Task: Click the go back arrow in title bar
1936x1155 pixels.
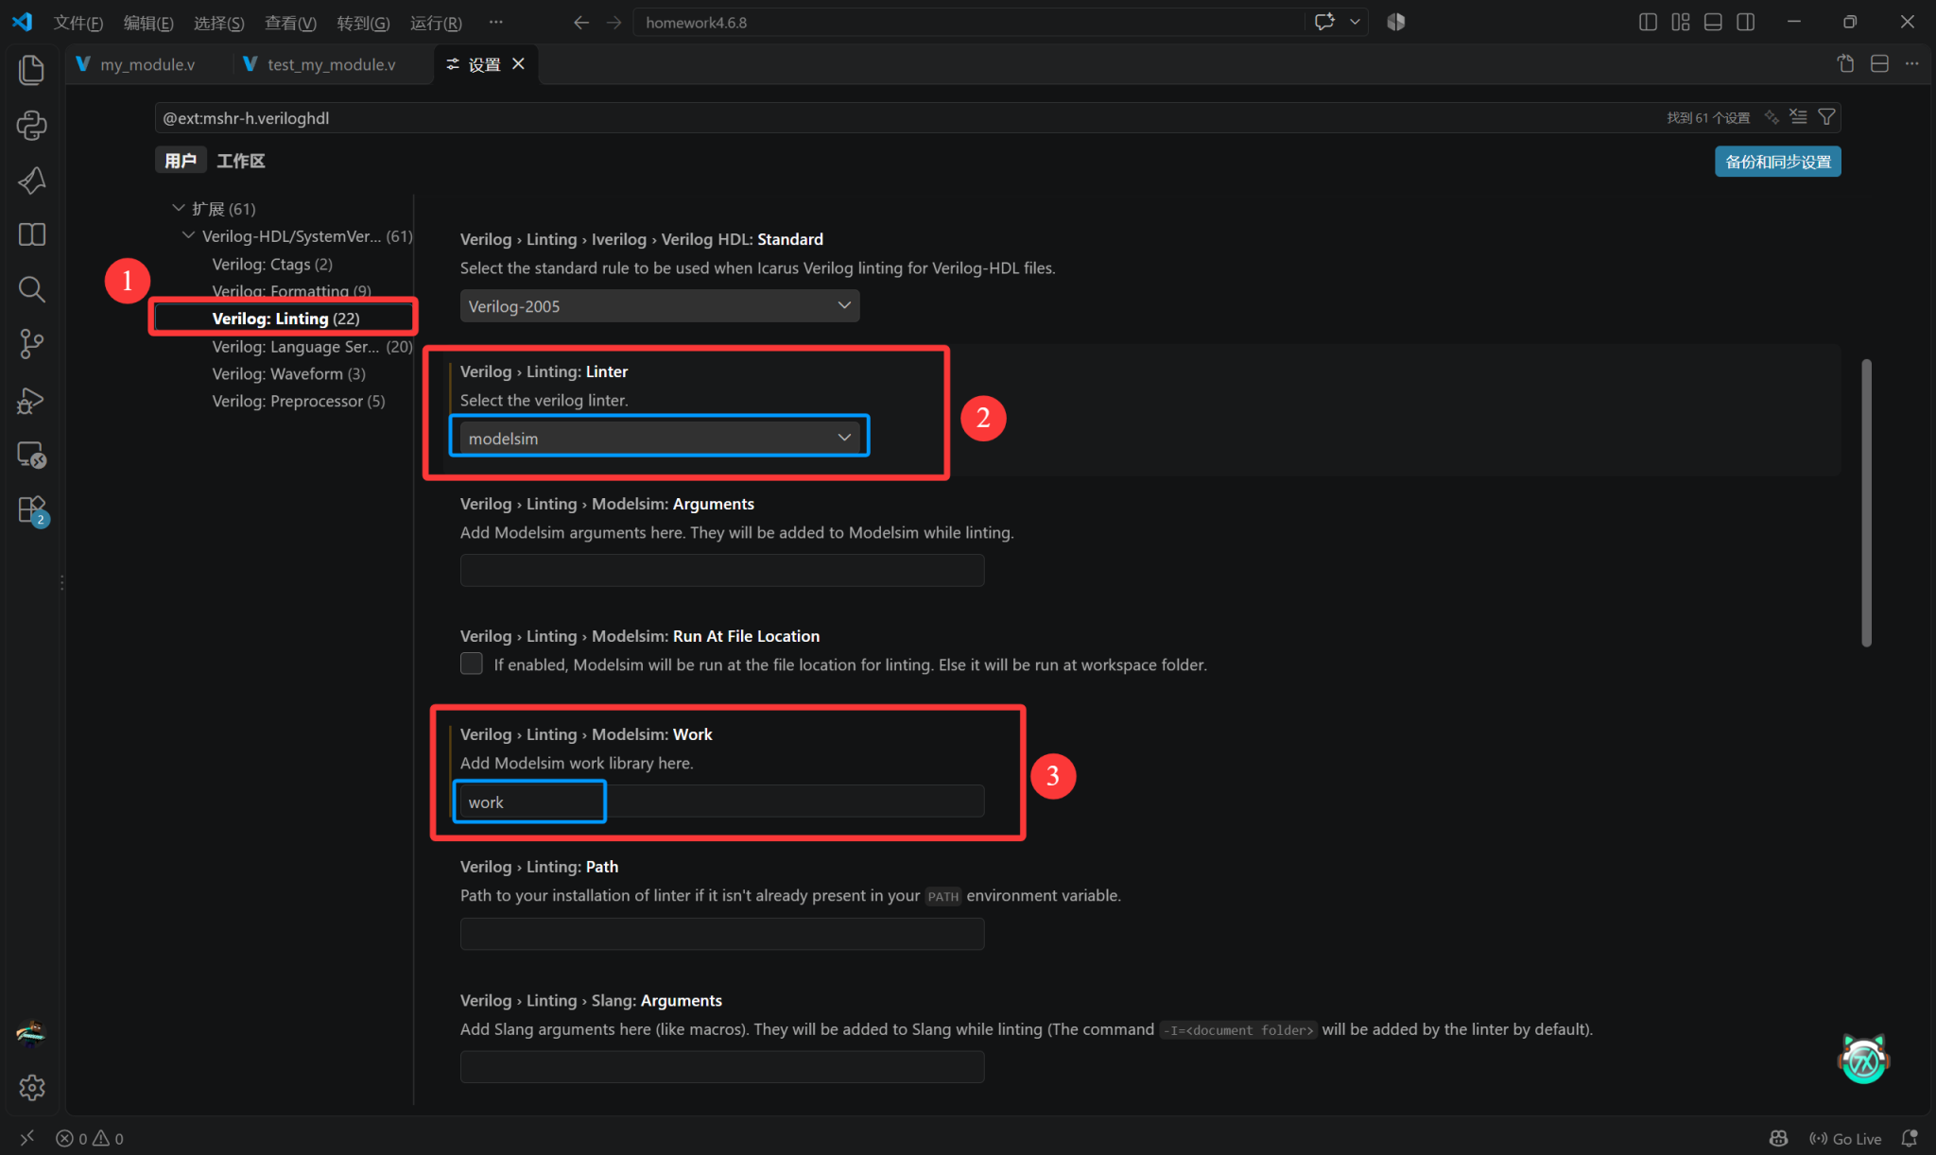Action: pyautogui.click(x=581, y=22)
